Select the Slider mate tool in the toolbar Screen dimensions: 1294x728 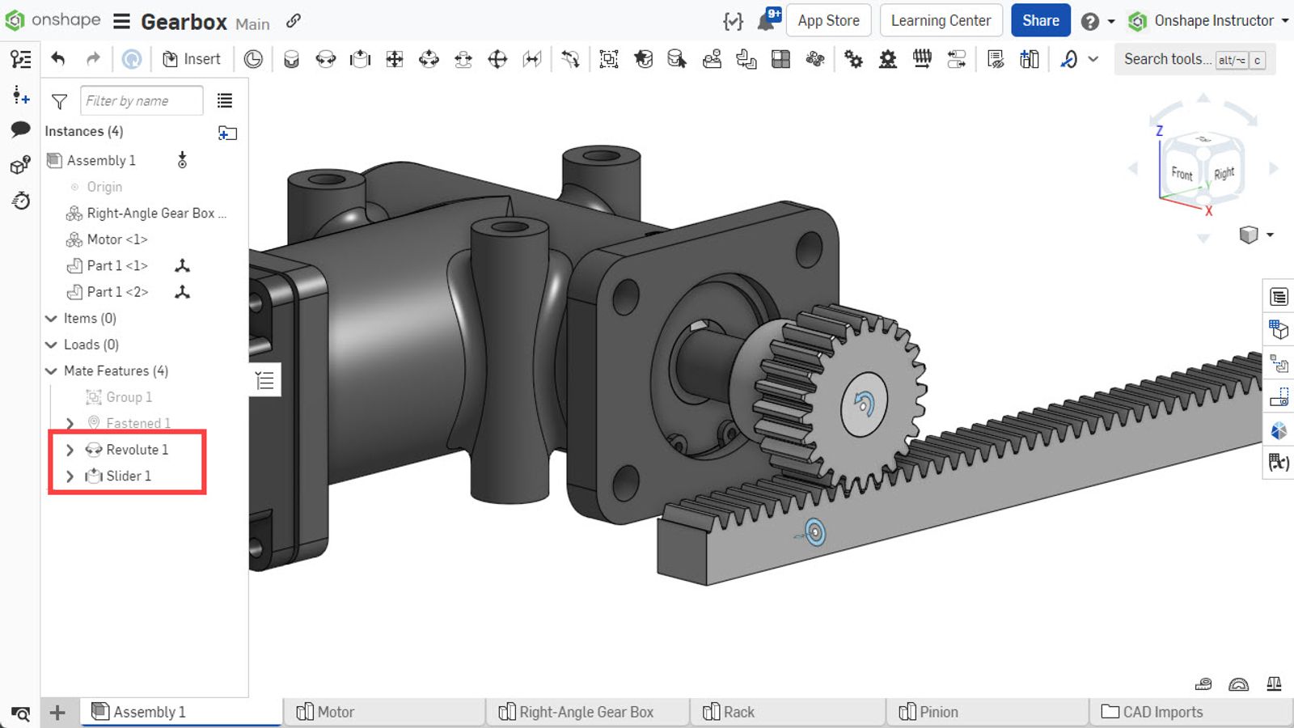point(360,59)
